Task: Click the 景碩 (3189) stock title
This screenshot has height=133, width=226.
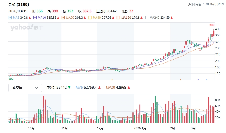Action: [x=19, y=5]
